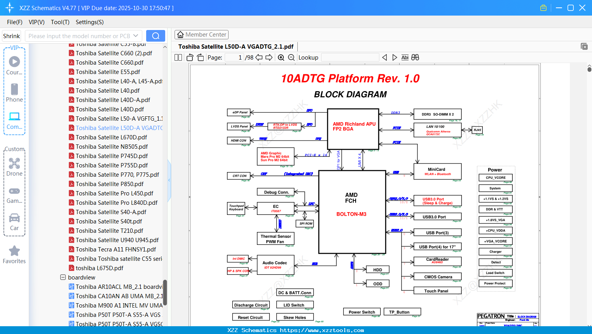Click the blue search button

click(x=155, y=36)
